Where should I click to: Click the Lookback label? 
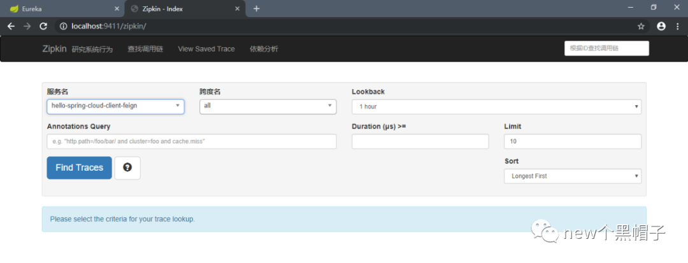click(x=368, y=92)
